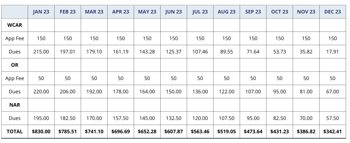Viewport: 350px width, 143px height.
Task: Select the TOTAL row label
Action: point(14,131)
